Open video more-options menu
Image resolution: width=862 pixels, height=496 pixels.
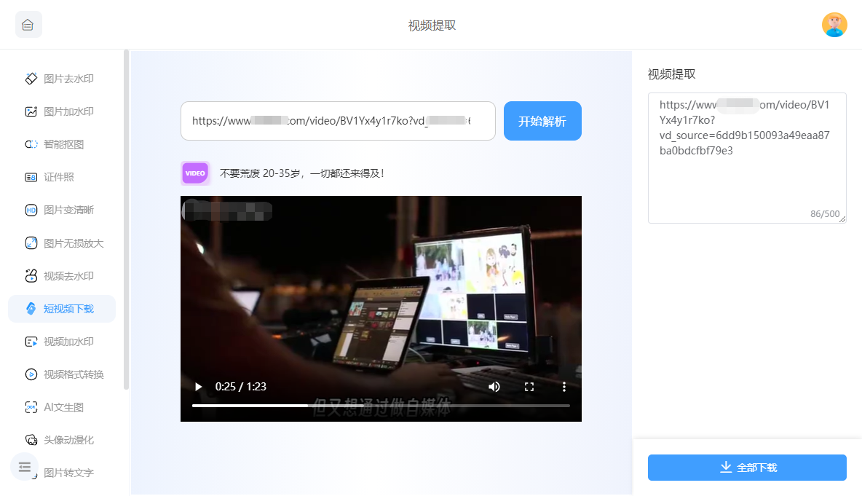[564, 387]
